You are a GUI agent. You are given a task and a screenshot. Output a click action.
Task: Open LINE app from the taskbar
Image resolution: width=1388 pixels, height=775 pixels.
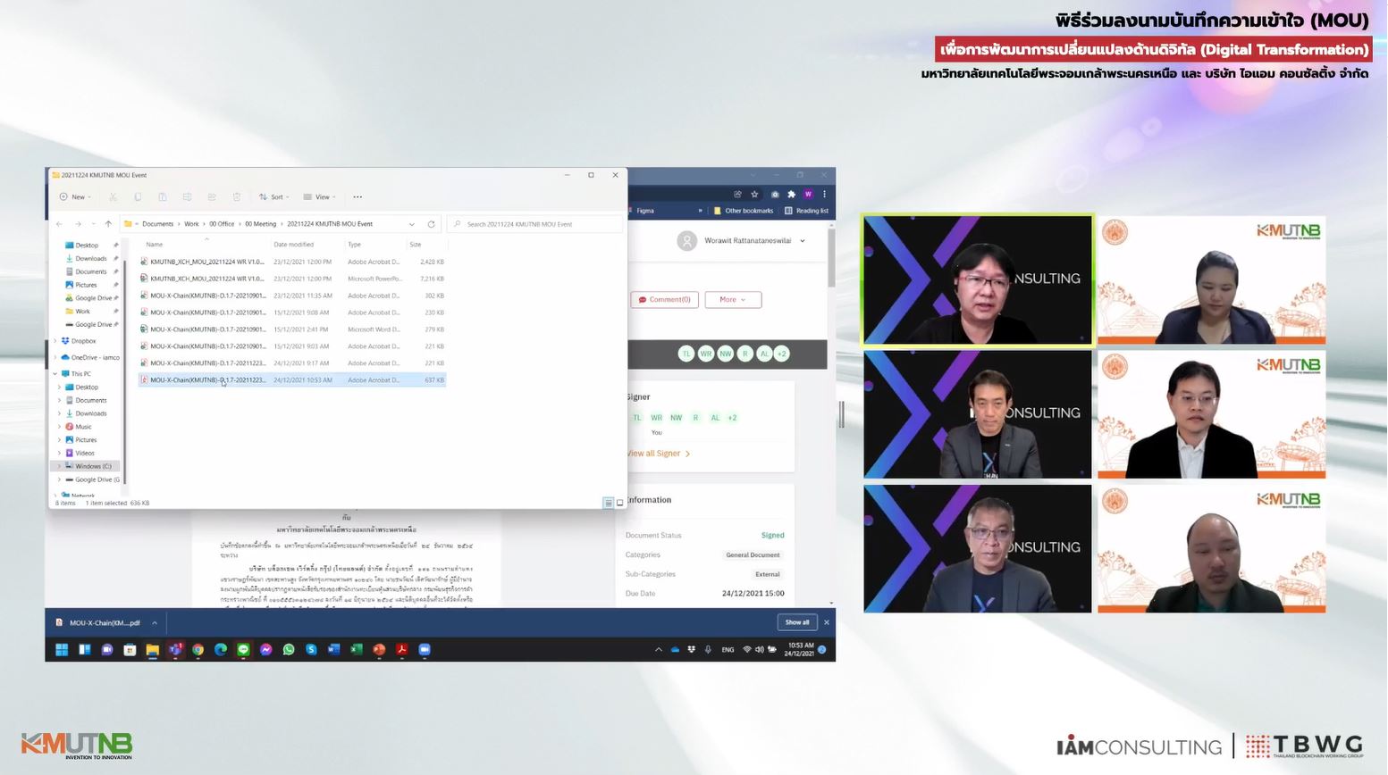[243, 650]
